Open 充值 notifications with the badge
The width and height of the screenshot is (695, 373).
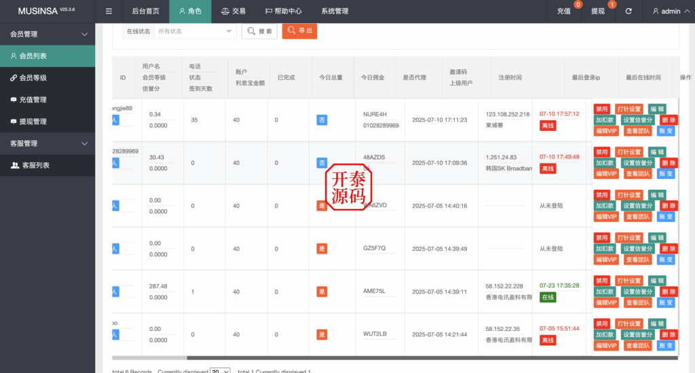564,12
